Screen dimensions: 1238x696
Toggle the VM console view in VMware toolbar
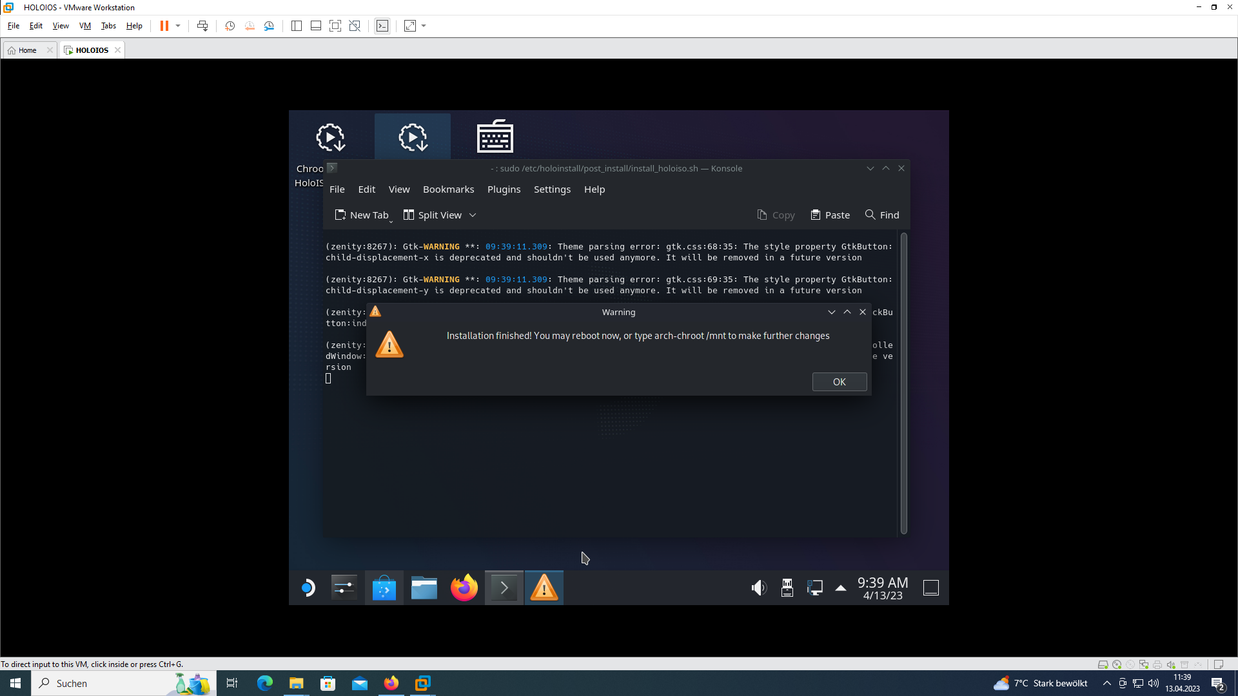click(382, 26)
